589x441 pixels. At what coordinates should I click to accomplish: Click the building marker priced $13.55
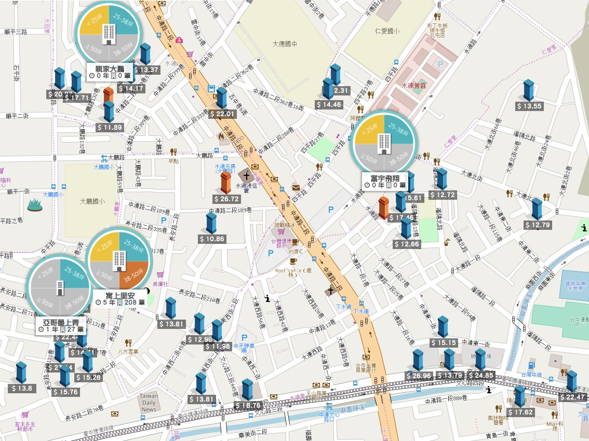click(529, 90)
